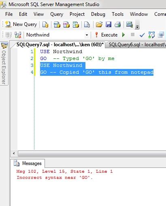Viewport: 166px width, 206px height.
Task: Open Database Engine Query icon
Action: (x=45, y=25)
